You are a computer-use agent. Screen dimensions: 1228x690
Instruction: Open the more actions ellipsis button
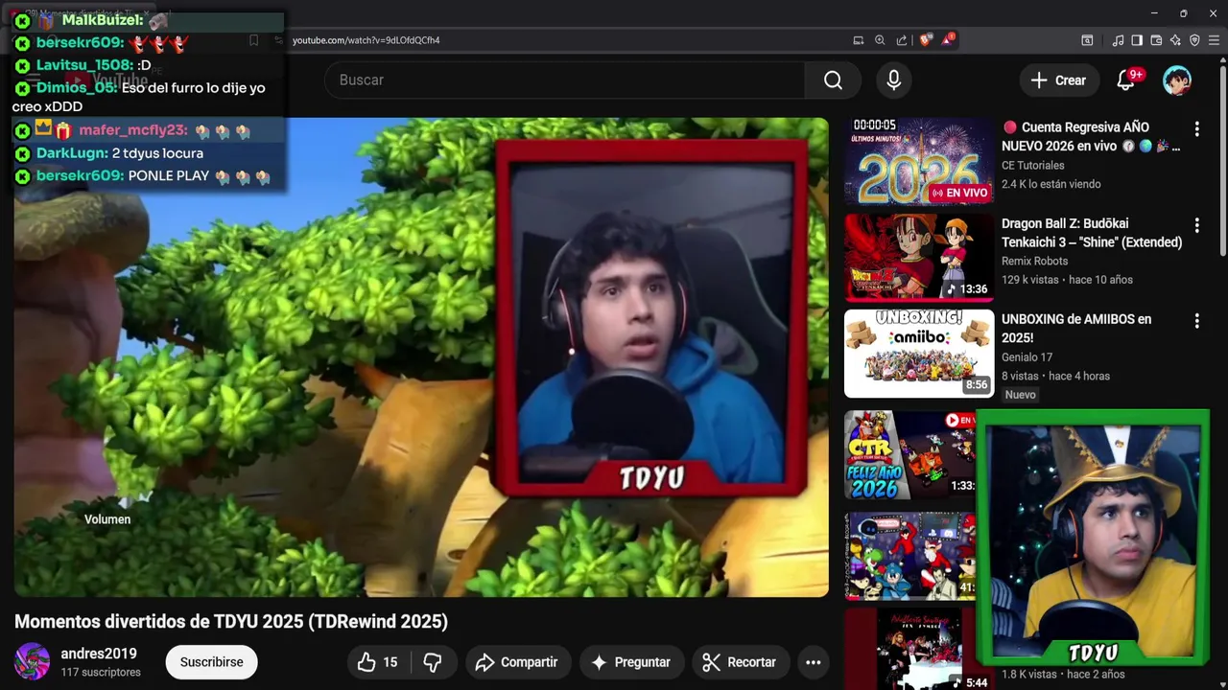coord(813,662)
